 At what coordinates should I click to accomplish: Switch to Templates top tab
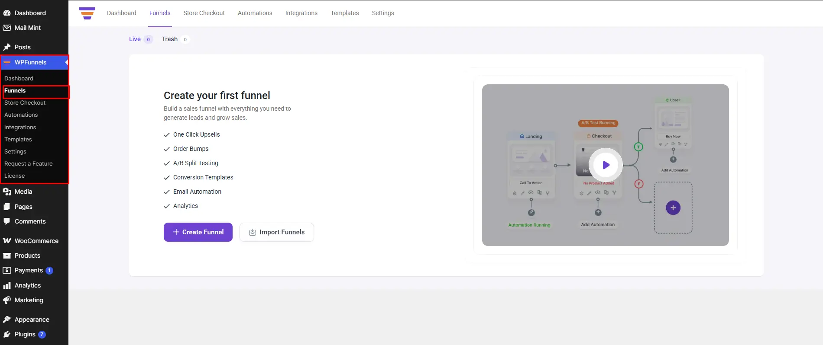345,13
